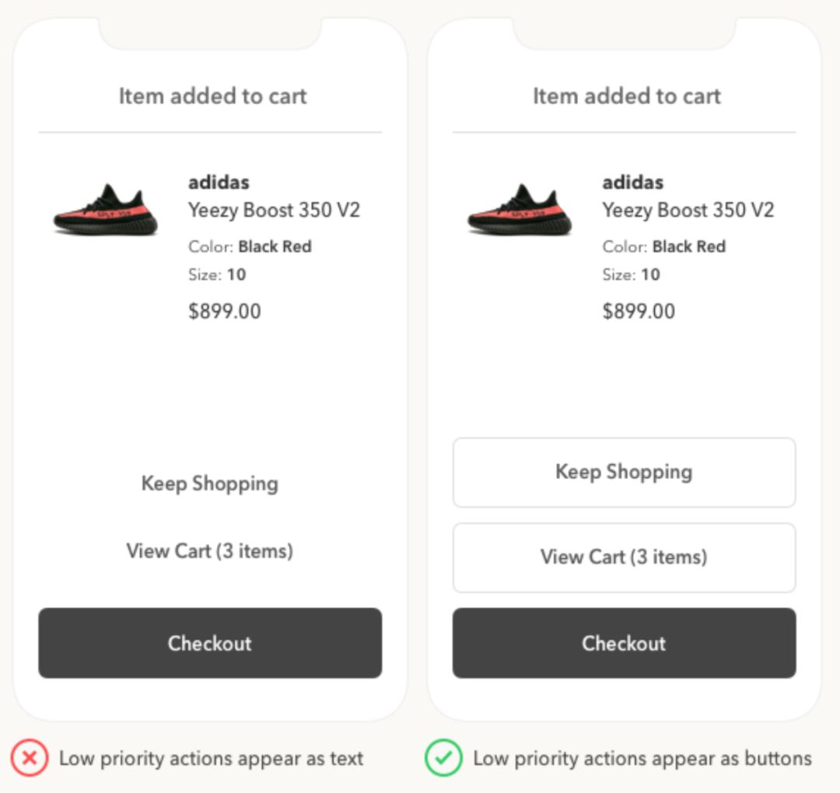This screenshot has height=793, width=840.
Task: Open View Cart (3 items) outlined button
Action: pyautogui.click(x=624, y=557)
